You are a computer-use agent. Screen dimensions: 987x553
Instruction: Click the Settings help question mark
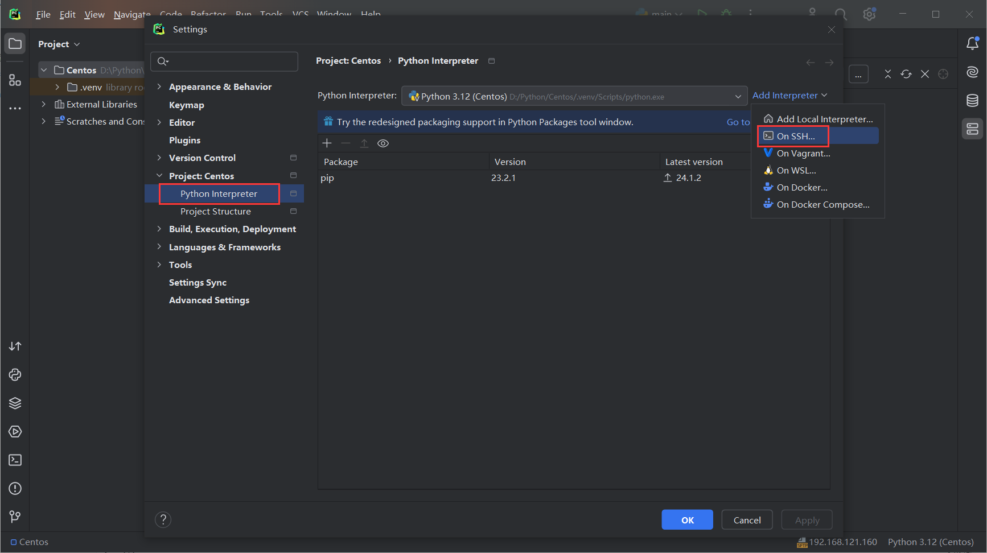(163, 519)
